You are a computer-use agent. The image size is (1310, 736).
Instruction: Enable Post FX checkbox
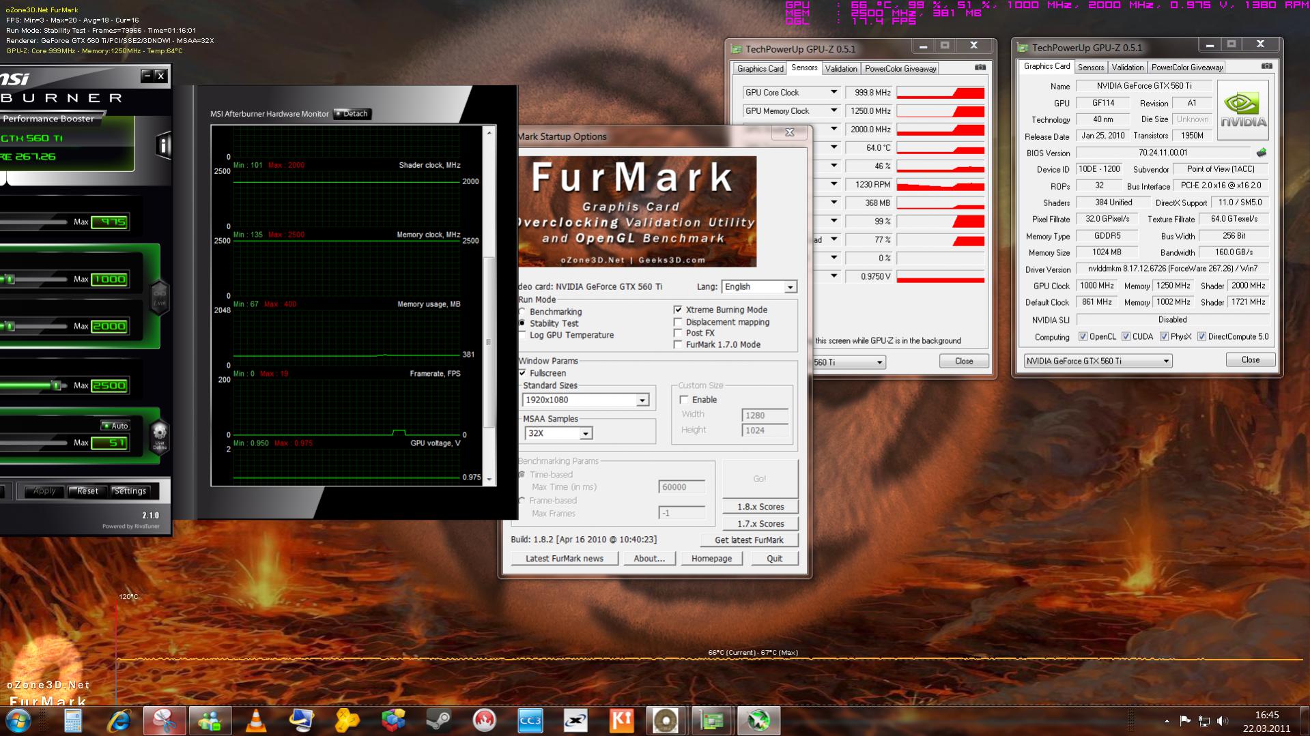678,333
